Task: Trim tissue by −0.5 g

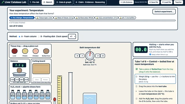Action: (12, 80)
